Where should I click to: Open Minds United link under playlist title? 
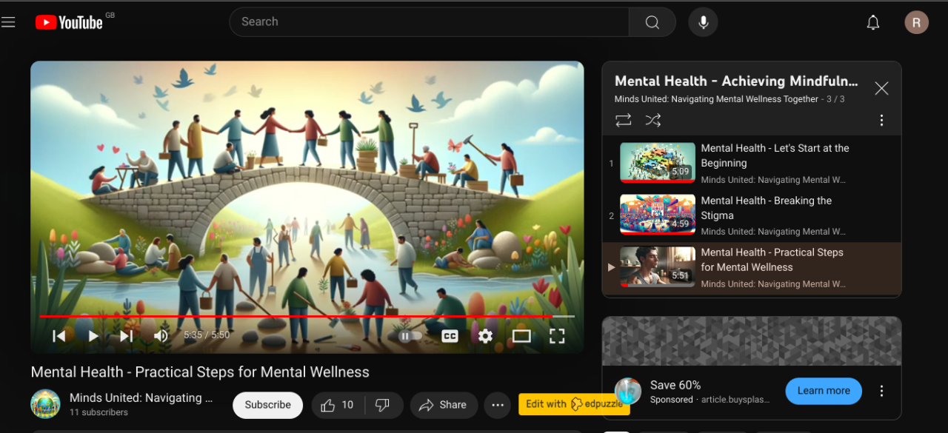[716, 99]
